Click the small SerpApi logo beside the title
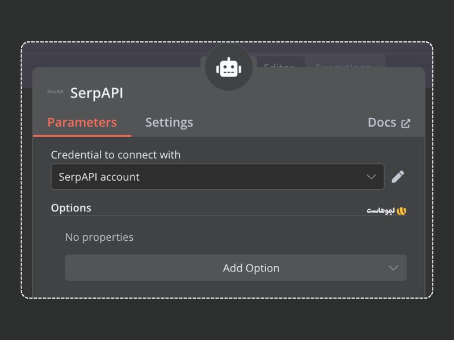 55,91
